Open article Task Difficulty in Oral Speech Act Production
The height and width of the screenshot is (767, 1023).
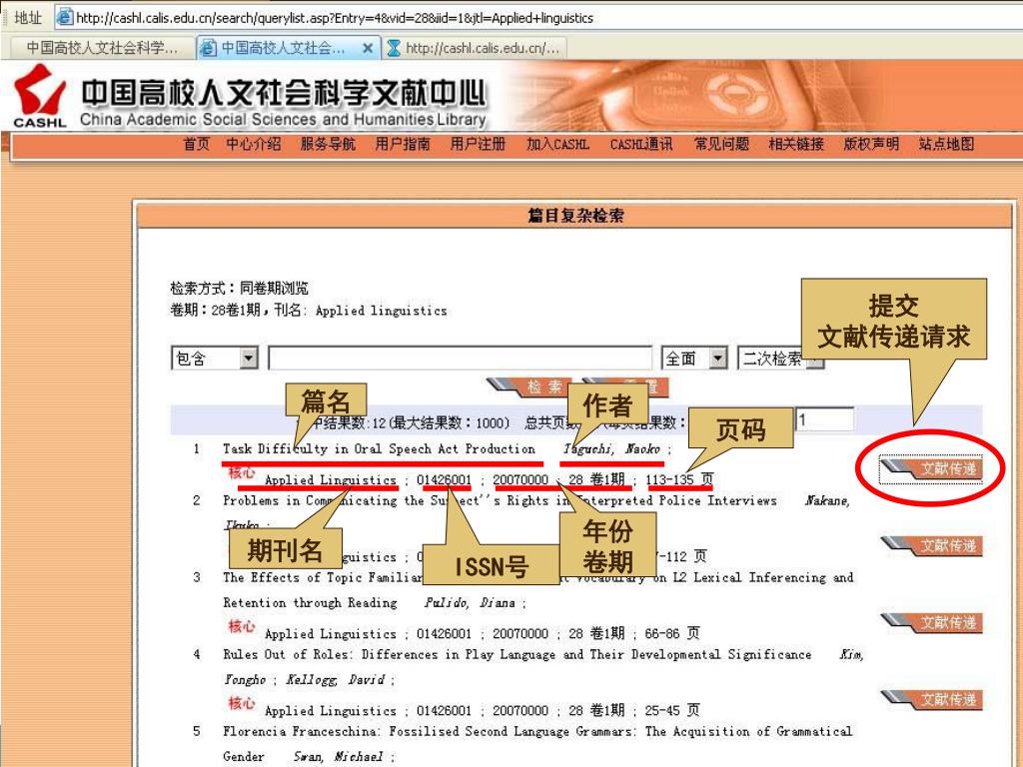(379, 448)
